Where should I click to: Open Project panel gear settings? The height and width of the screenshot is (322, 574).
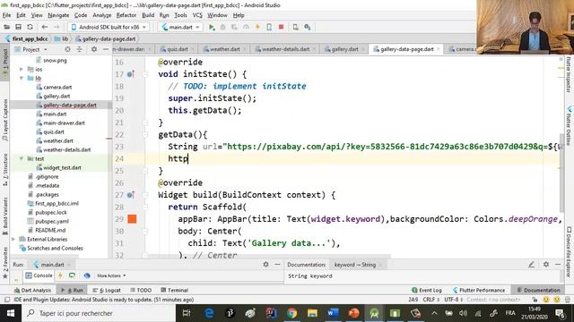[x=94, y=49]
